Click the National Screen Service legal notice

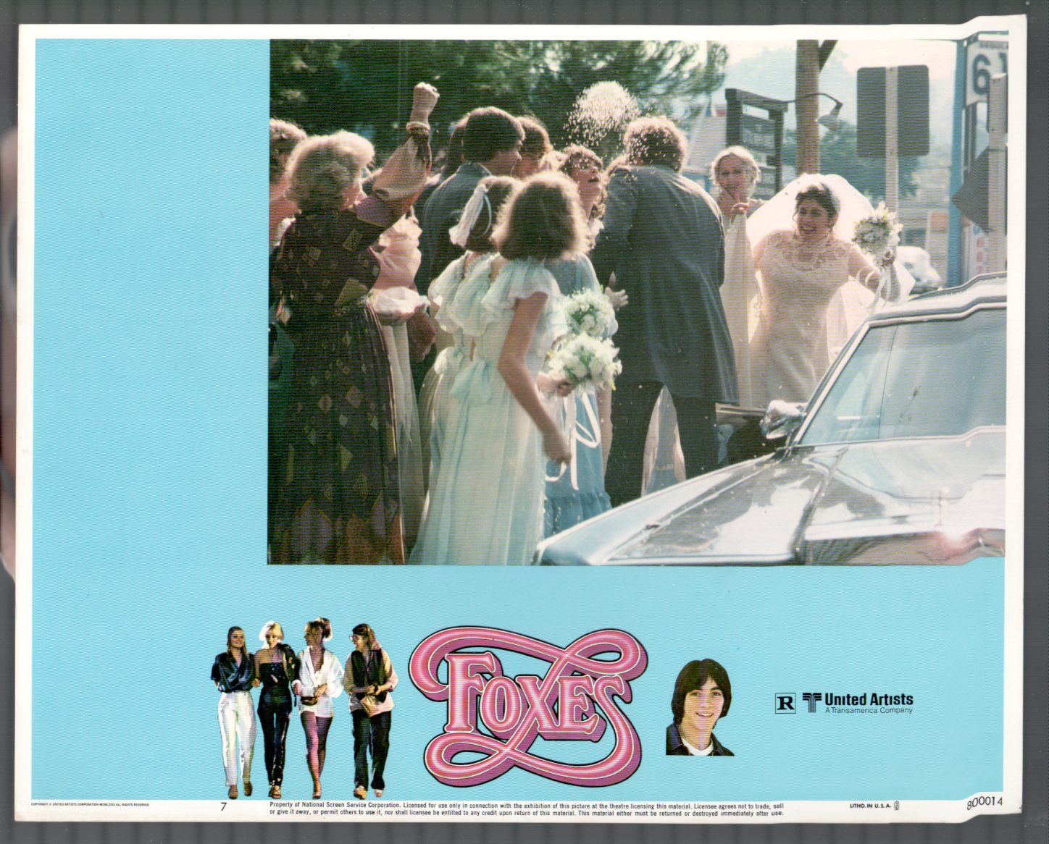pyautogui.click(x=526, y=809)
